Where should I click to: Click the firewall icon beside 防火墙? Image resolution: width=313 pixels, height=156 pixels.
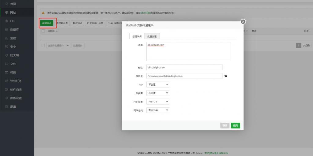click(7, 55)
